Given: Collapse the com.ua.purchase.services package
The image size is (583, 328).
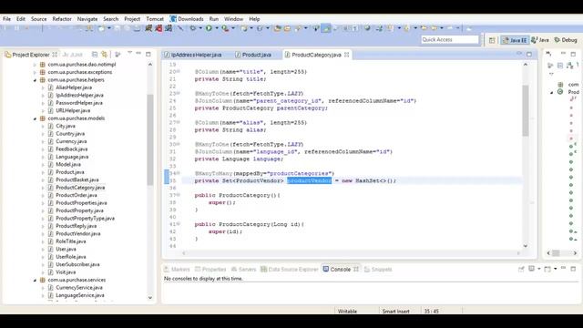Looking at the screenshot, I should pyautogui.click(x=35, y=280).
